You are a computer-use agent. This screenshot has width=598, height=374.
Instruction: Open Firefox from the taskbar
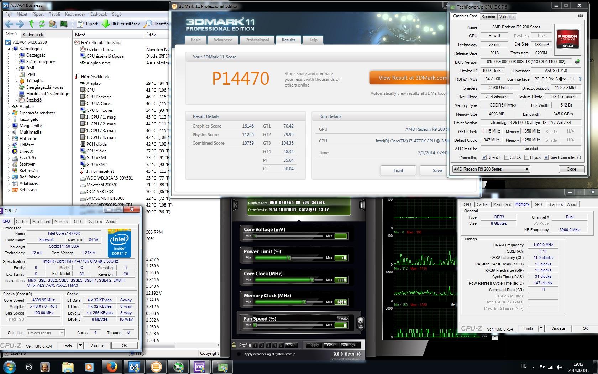tap(112, 367)
